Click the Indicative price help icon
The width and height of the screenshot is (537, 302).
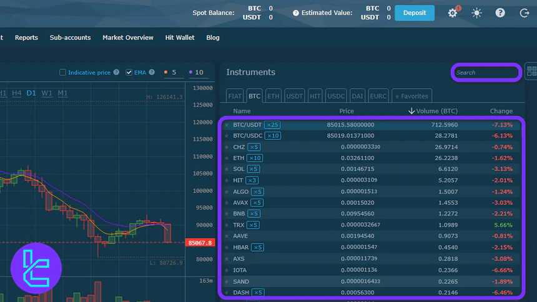(x=116, y=72)
